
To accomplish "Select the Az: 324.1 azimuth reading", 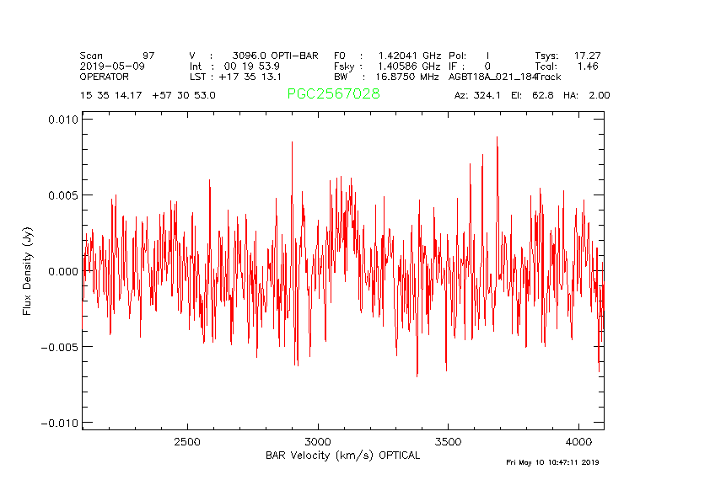I will coord(477,95).
